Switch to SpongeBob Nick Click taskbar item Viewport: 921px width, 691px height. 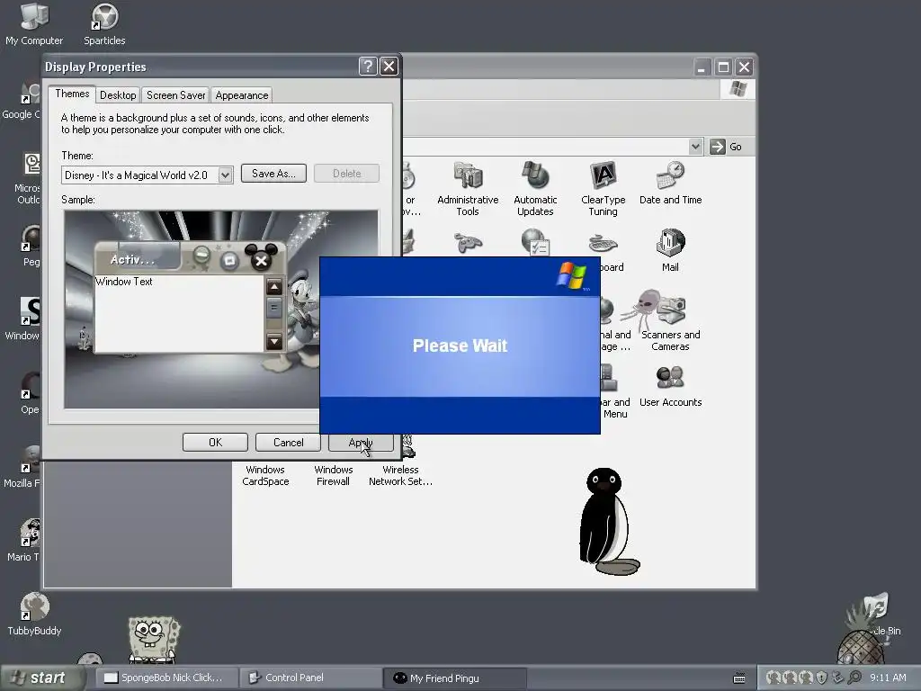click(166, 678)
